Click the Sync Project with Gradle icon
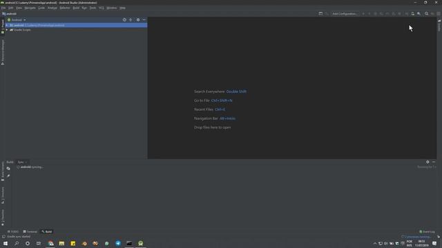Image resolution: width=442 pixels, height=248 pixels. pos(407,14)
